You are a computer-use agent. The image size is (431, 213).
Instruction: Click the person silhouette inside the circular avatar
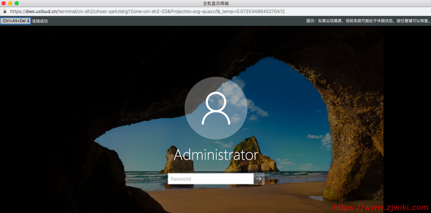216,108
